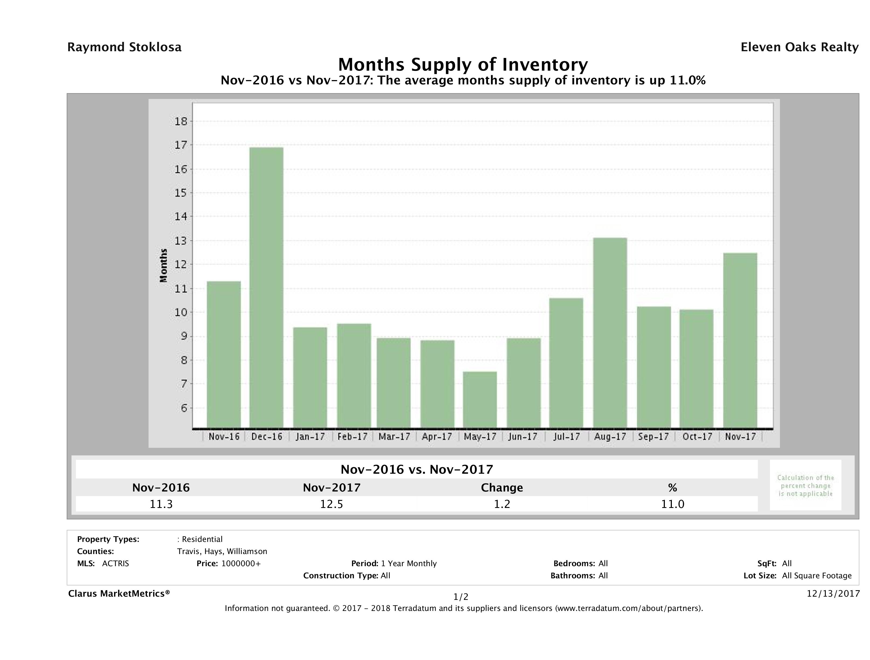Click the Aug-17 bar in chart
870x660 pixels.
(x=610, y=332)
